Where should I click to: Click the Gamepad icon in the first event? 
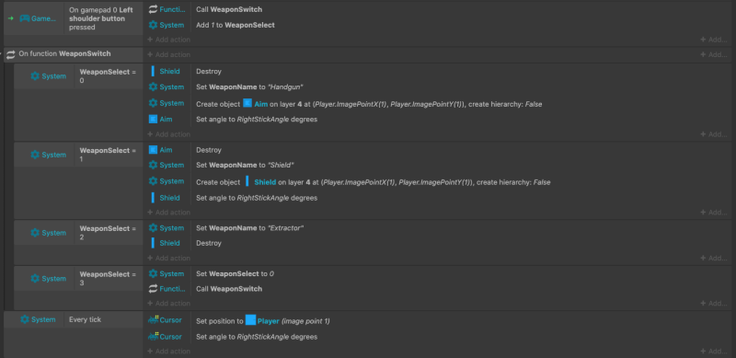[25, 18]
